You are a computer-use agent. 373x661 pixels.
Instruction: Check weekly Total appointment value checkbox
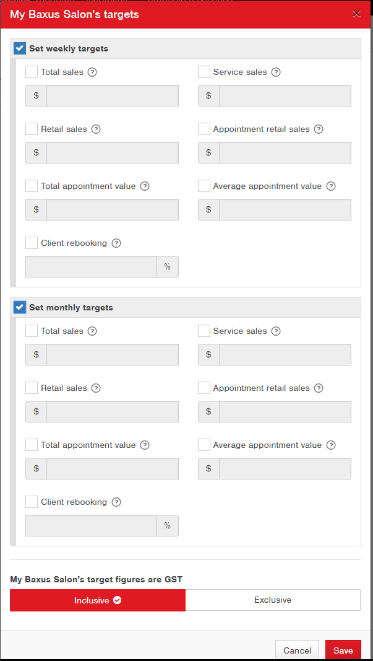32,185
